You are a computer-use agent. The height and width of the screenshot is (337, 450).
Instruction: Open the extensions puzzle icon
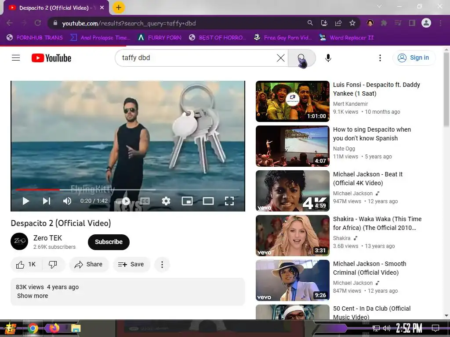coord(384,23)
